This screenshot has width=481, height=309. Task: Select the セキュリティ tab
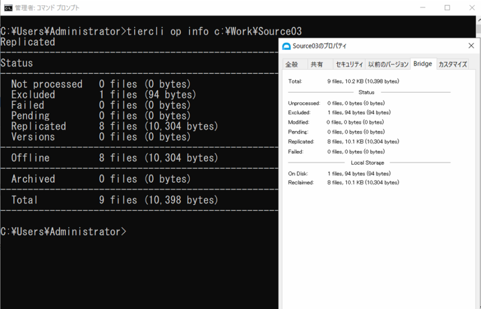[349, 64]
